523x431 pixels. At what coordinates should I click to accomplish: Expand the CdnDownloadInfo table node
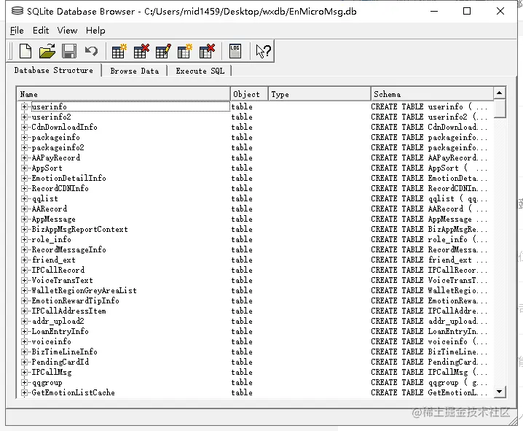(x=24, y=127)
